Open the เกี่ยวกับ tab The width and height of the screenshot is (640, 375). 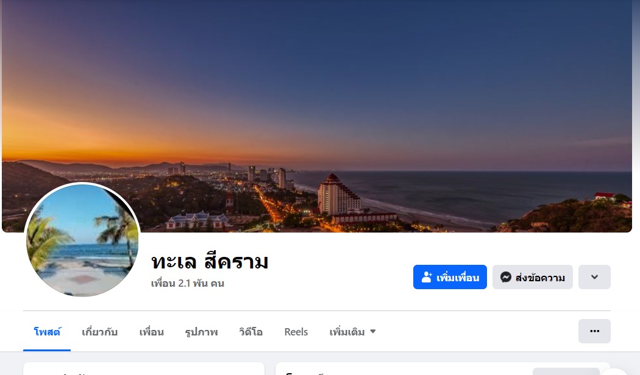[x=99, y=332]
